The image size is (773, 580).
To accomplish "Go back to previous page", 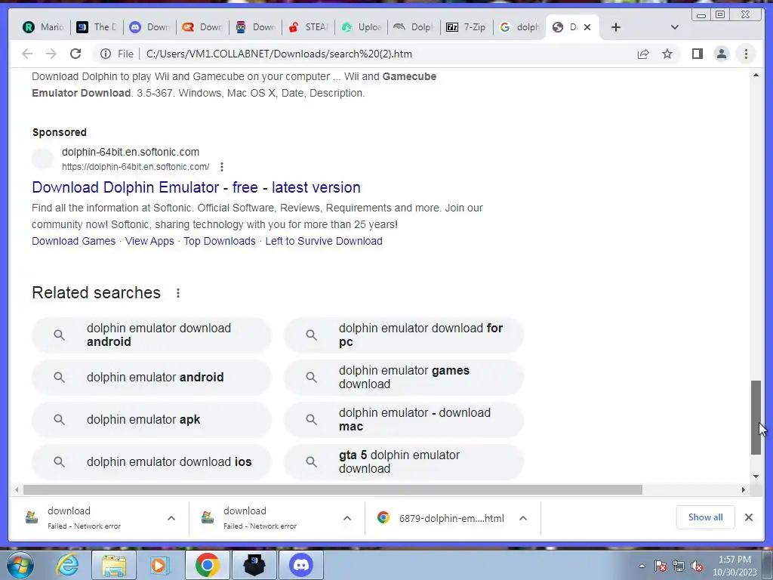I will point(27,54).
